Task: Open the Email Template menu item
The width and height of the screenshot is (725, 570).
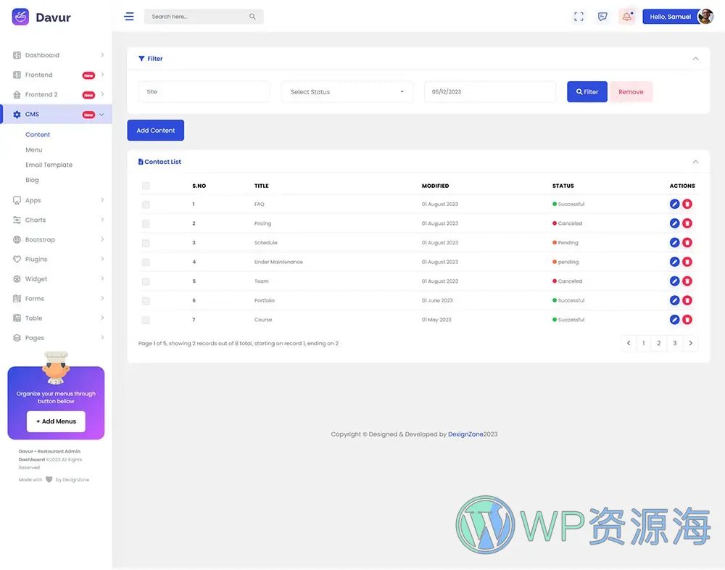Action: [49, 165]
